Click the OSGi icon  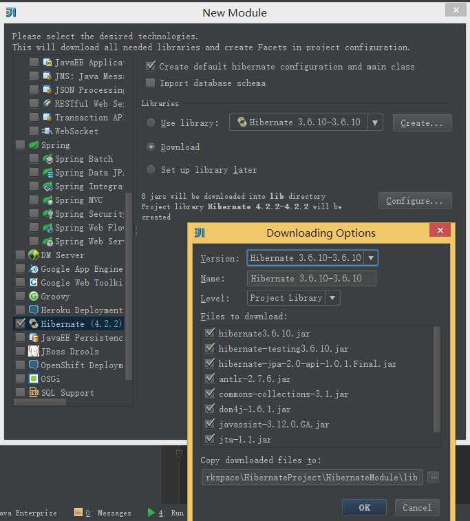[34, 379]
